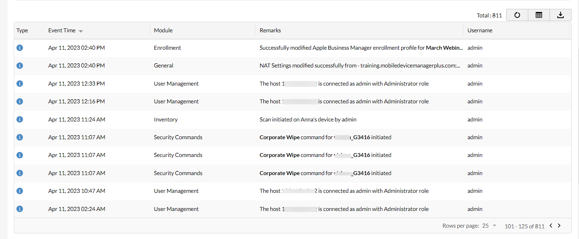Click the first Corporate Wipe command remark

(x=325, y=137)
